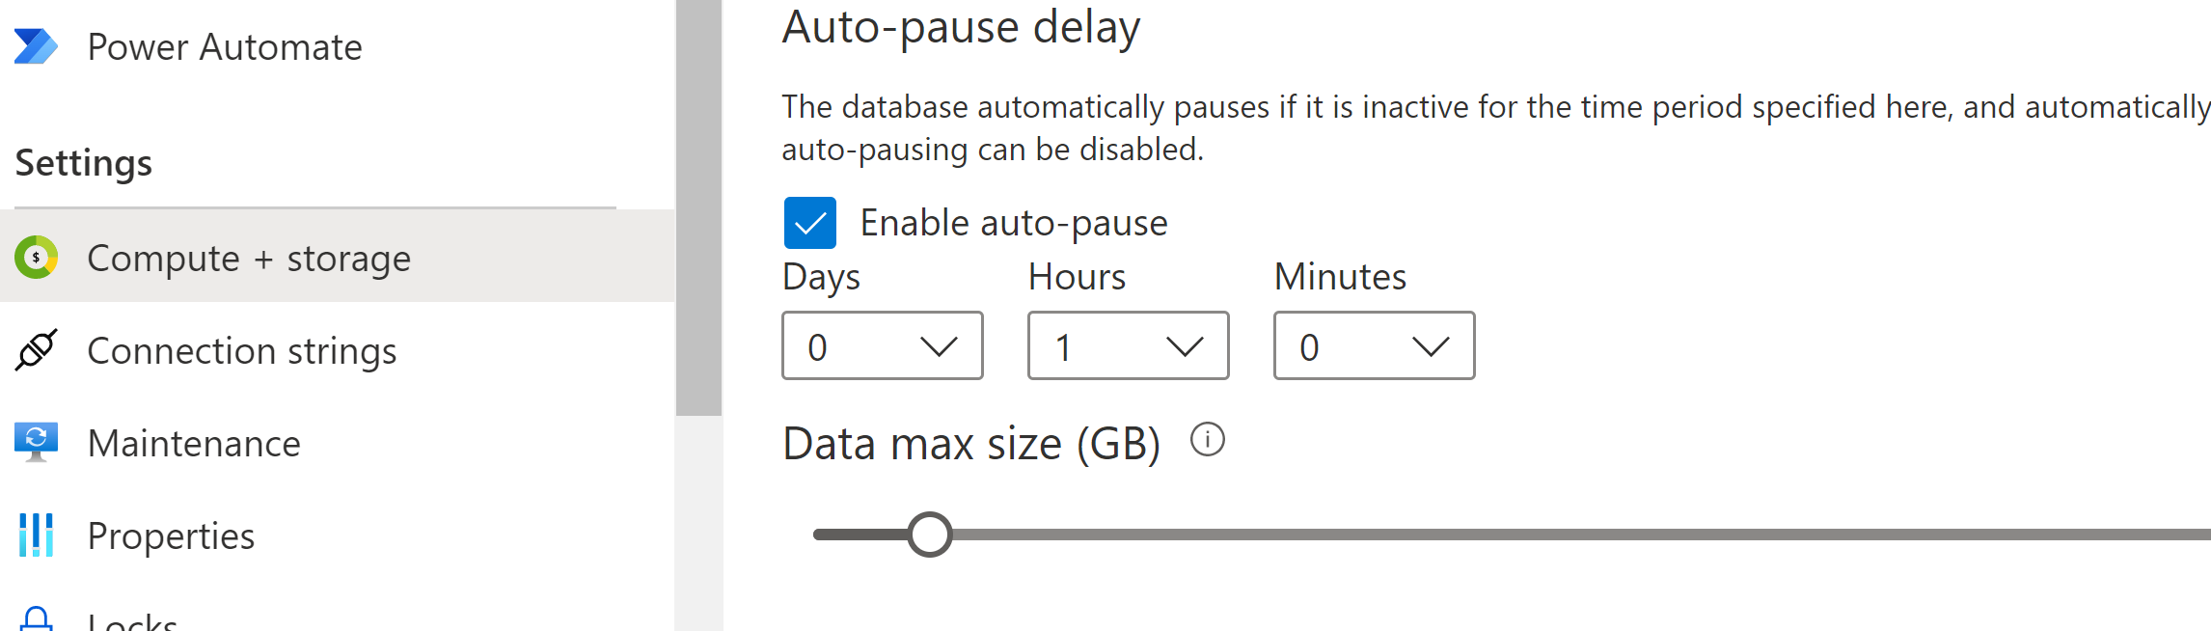Click the Enable auto-pause label text
Image resolution: width=2211 pixels, height=631 pixels.
tap(1014, 223)
